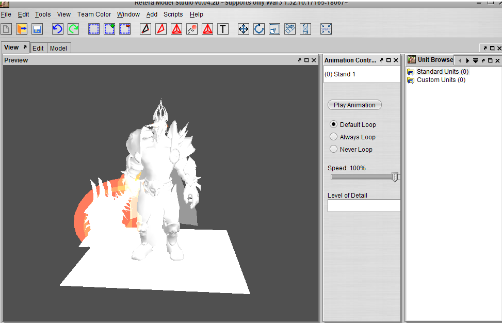The image size is (502, 323).
Task: Open the File menu
Action: pyautogui.click(x=6, y=14)
